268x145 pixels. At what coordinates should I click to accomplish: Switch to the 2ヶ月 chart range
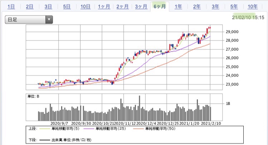point(122,7)
